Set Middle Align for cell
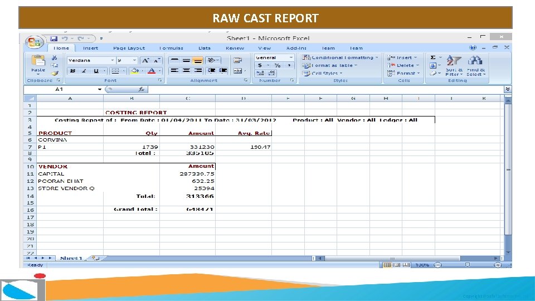The height and width of the screenshot is (301, 535). coord(186,60)
